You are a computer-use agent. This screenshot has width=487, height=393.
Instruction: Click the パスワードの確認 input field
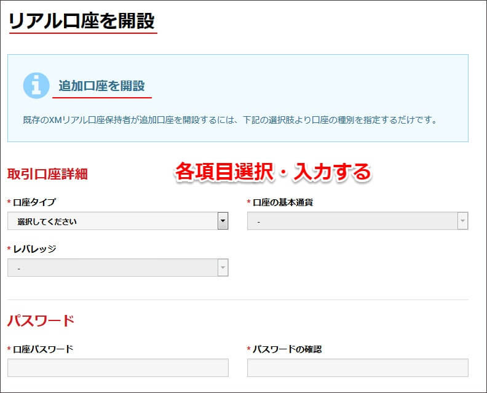[x=357, y=368]
